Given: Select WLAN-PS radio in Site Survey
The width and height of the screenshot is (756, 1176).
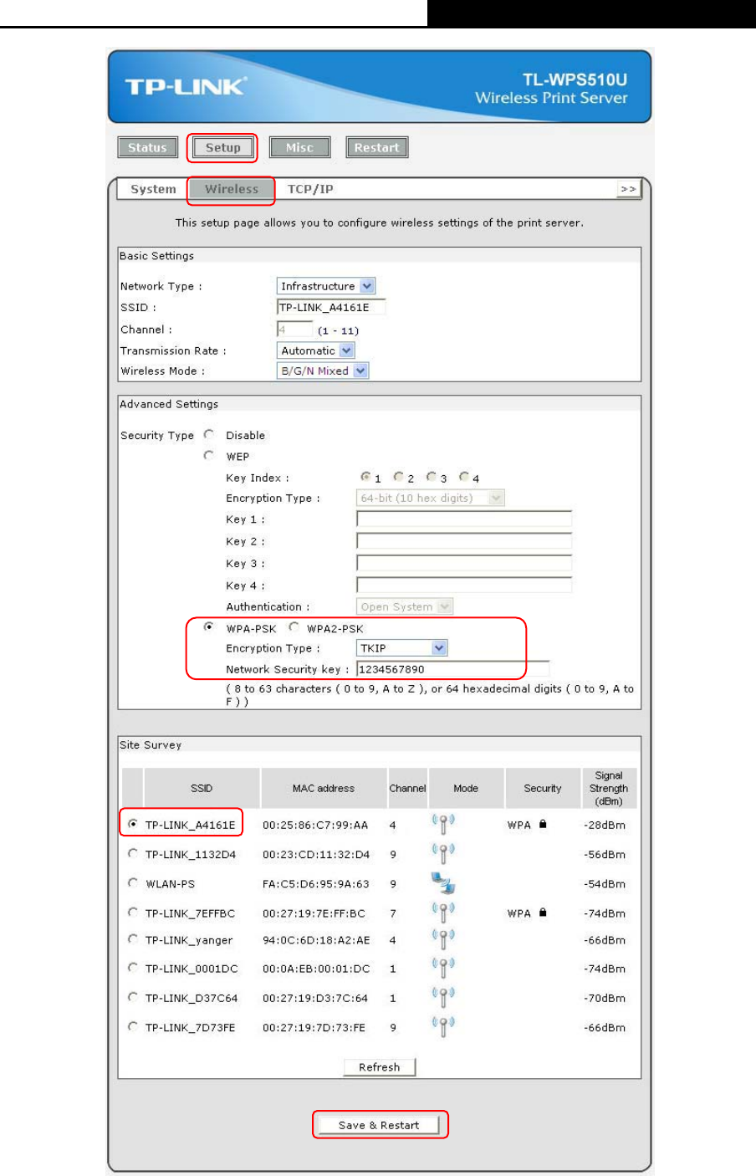Looking at the screenshot, I should (133, 882).
